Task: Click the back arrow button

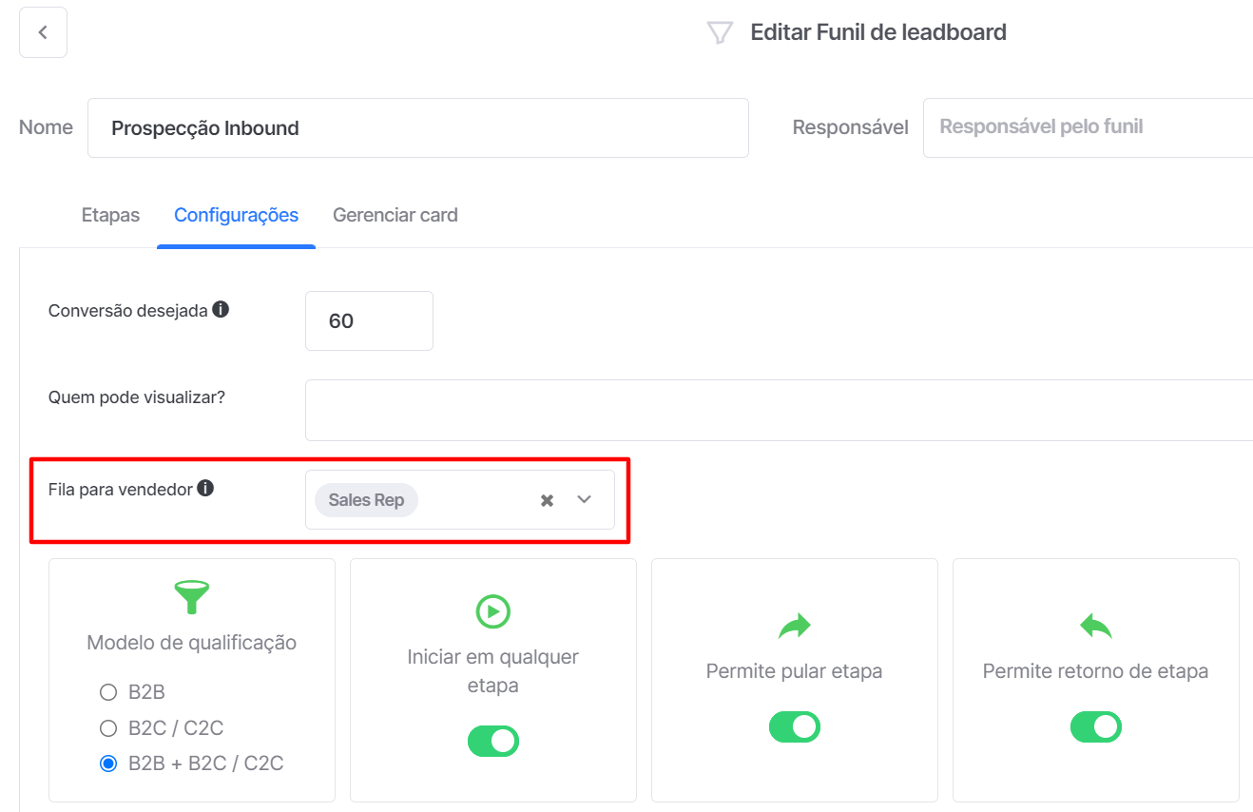Action: (43, 32)
